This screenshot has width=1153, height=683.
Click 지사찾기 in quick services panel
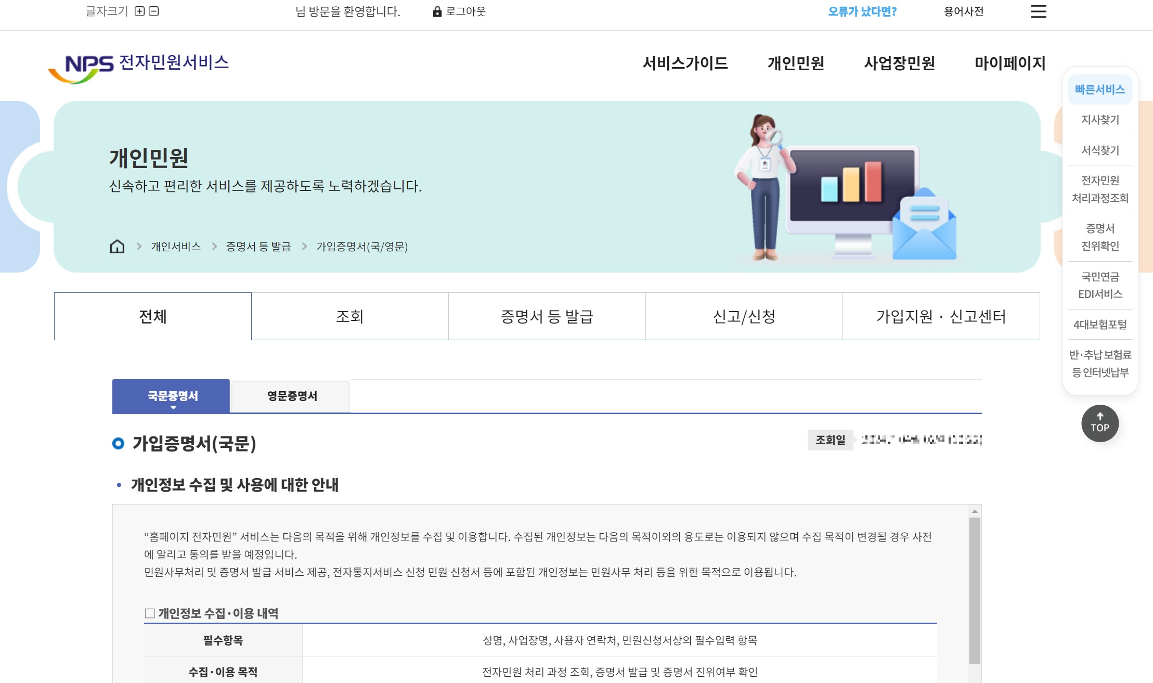pos(1100,120)
